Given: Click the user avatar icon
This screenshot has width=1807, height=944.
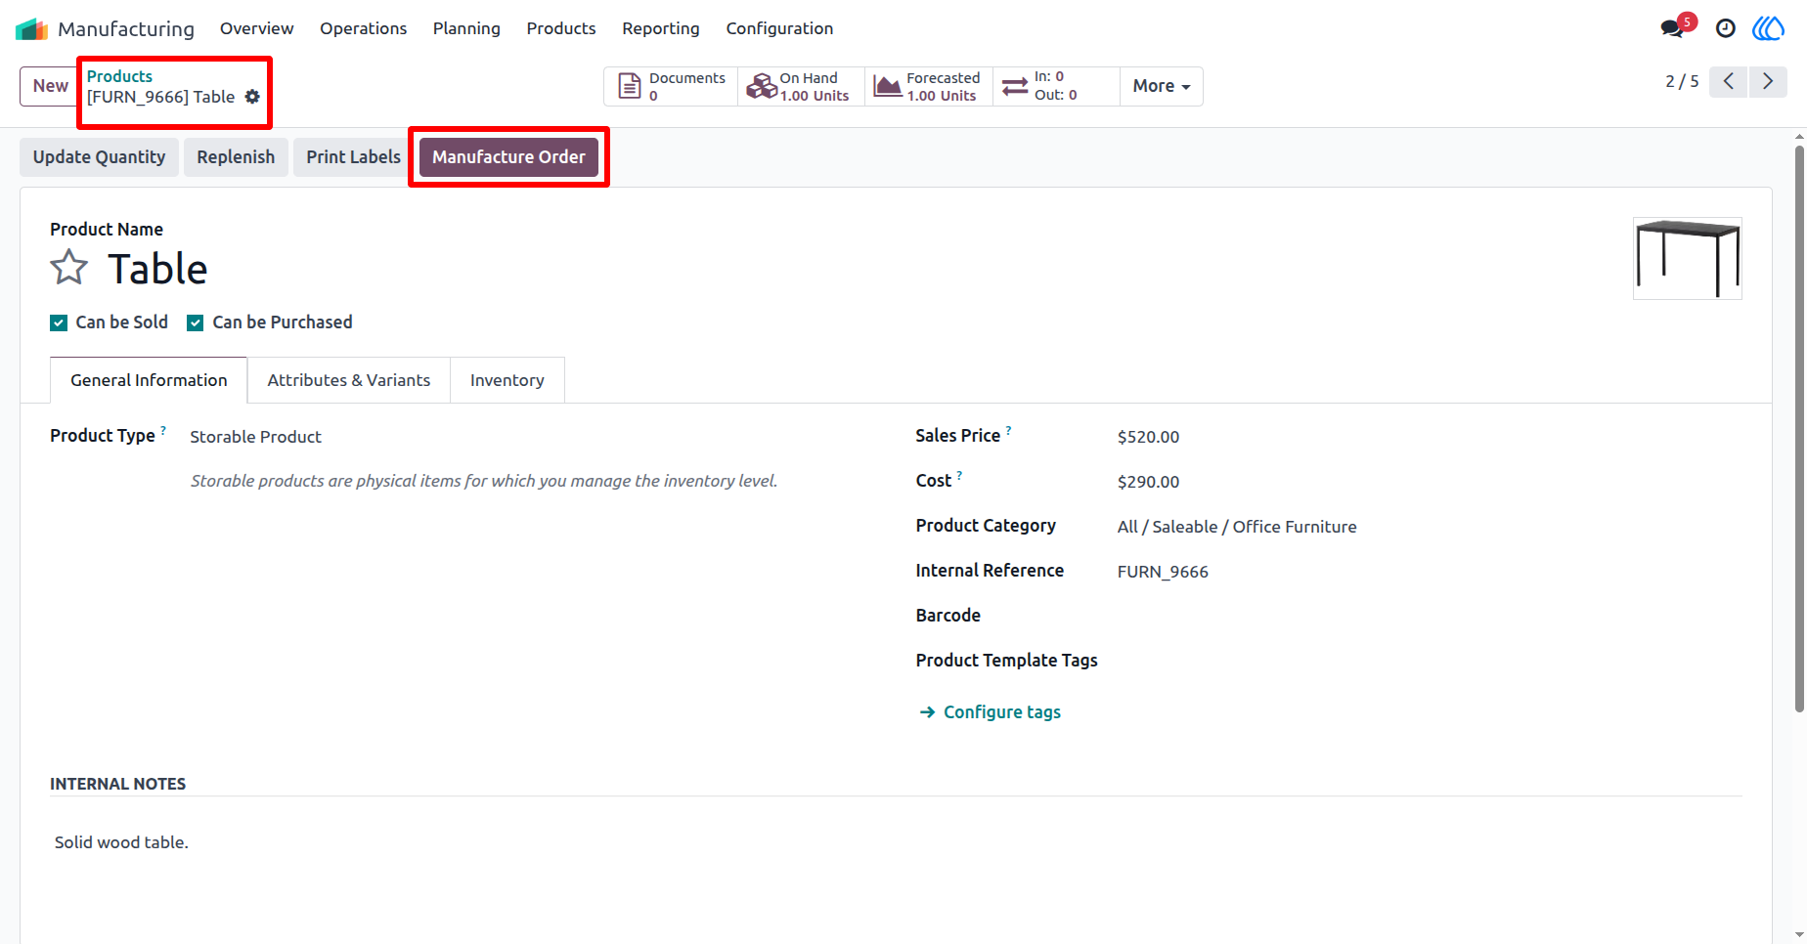Looking at the screenshot, I should pyautogui.click(x=1769, y=28).
